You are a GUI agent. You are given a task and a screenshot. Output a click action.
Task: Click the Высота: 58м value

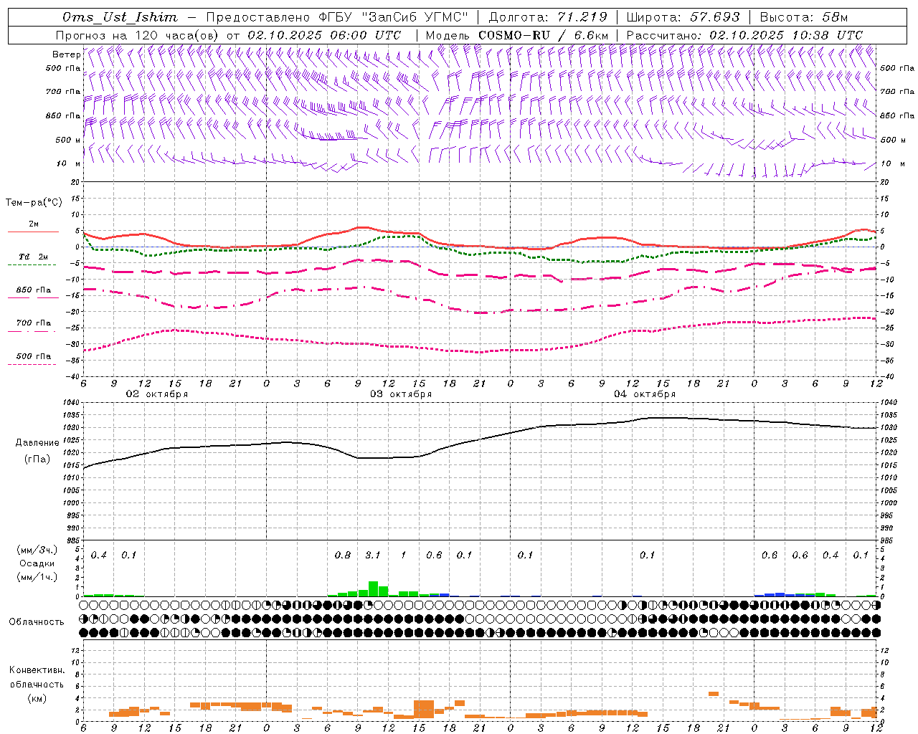pos(803,17)
